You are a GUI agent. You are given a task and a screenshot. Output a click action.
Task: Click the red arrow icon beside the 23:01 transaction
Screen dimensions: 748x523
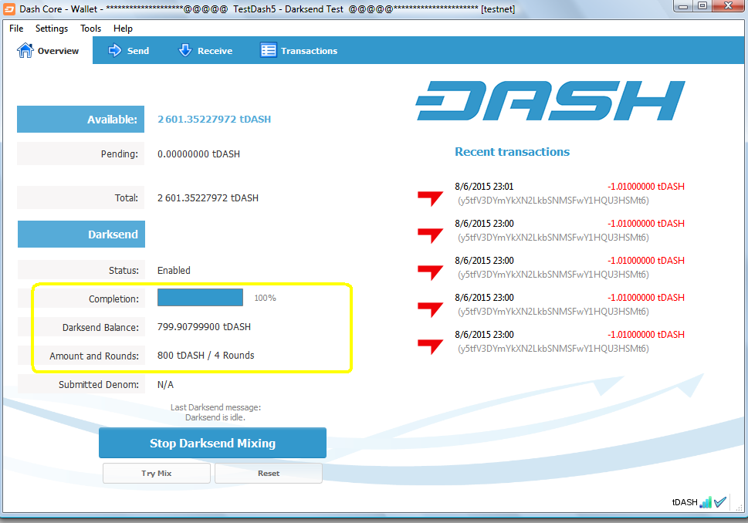[430, 197]
